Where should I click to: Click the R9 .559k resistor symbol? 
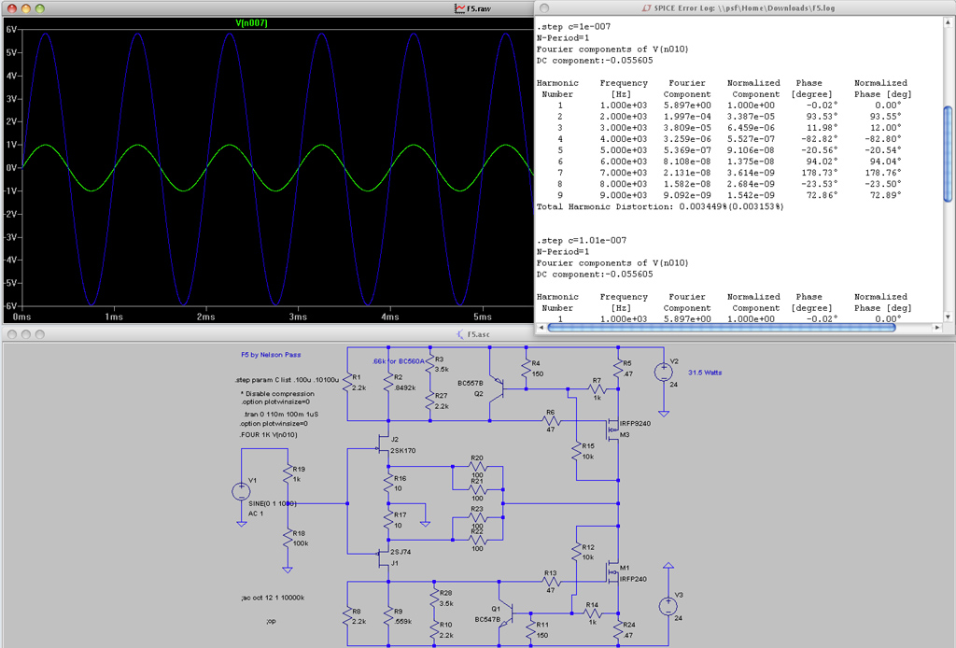(388, 615)
